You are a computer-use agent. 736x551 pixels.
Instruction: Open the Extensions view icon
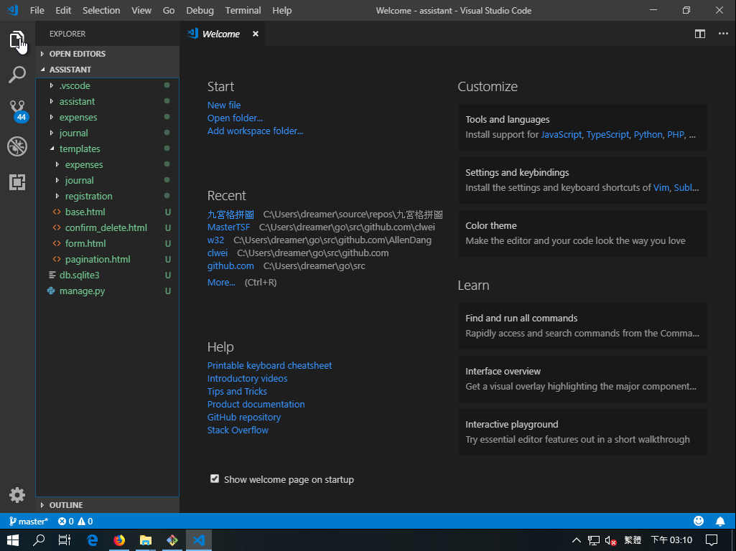click(x=17, y=182)
